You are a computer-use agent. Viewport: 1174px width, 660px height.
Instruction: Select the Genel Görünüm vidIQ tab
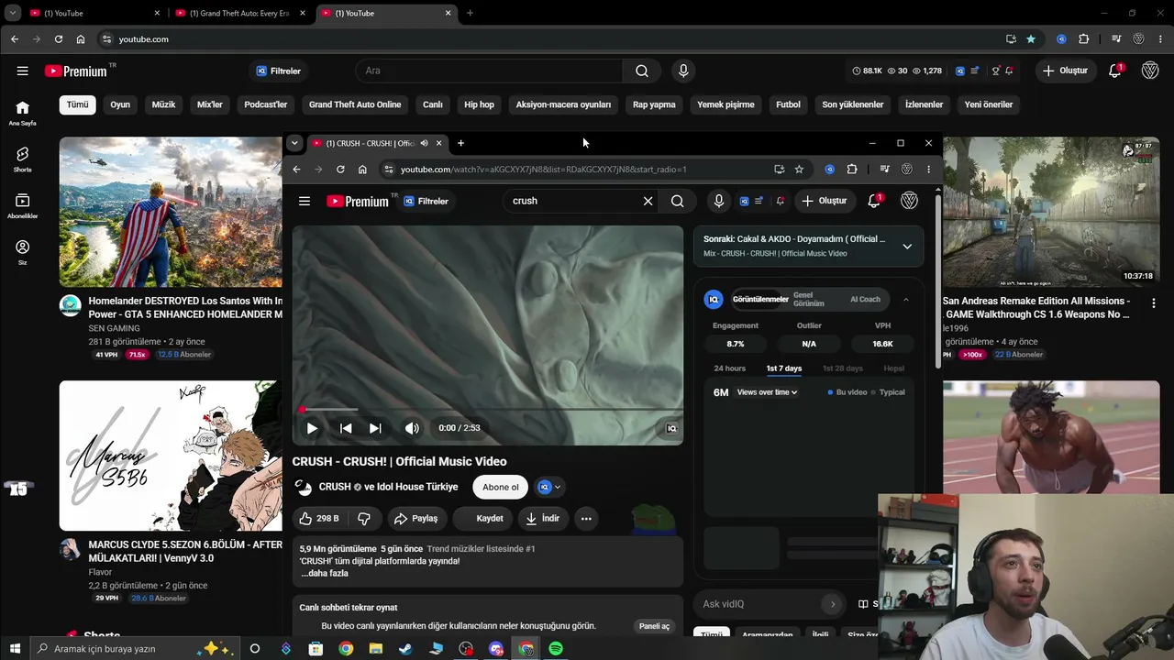point(809,300)
